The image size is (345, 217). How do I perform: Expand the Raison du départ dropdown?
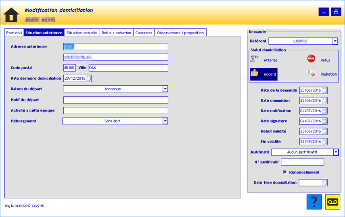pos(165,89)
